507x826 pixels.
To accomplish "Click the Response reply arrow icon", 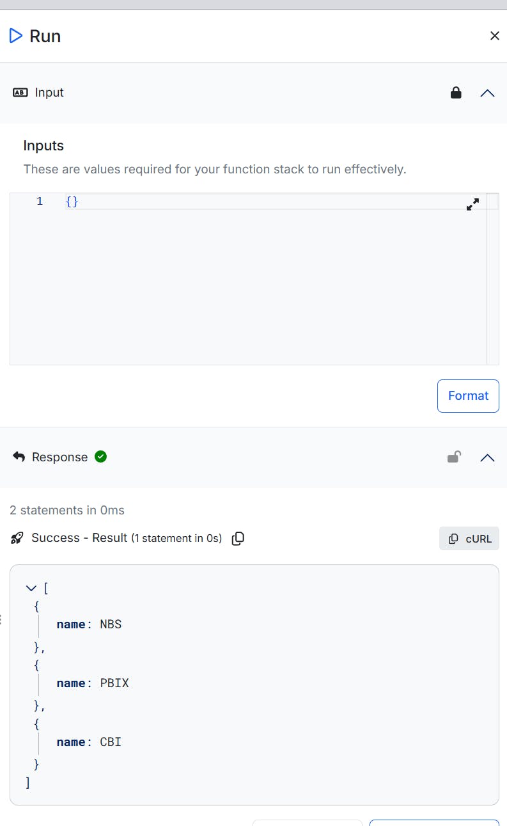I will pyautogui.click(x=19, y=457).
